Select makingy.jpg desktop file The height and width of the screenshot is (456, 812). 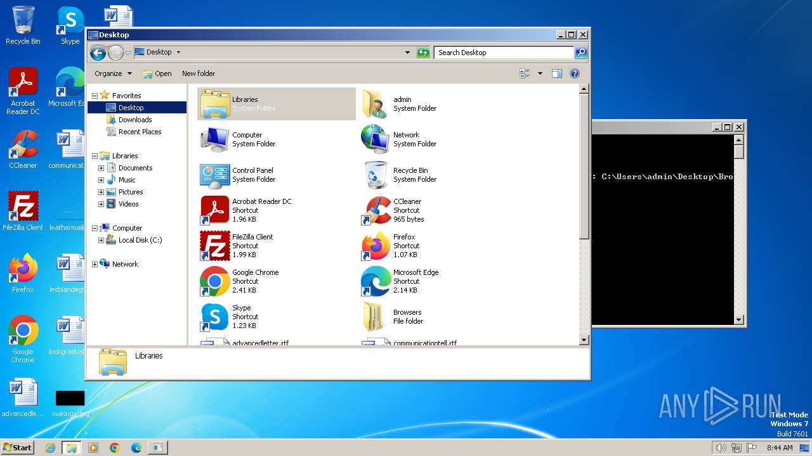pos(70,403)
